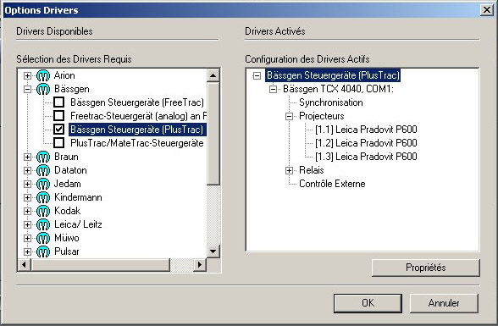
Task: Click the Arion manufacturer icon
Action: click(43, 75)
